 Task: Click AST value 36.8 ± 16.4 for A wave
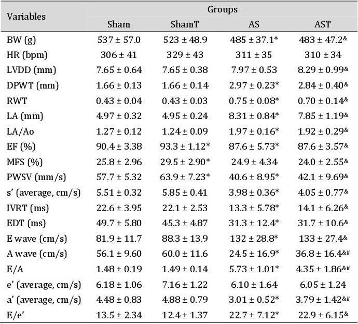click(322, 254)
